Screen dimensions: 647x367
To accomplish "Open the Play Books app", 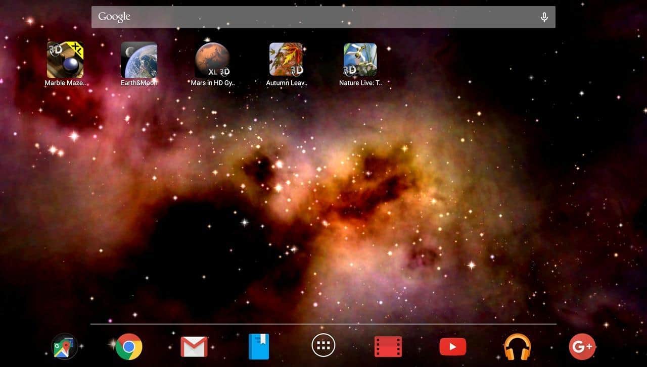I will pyautogui.click(x=259, y=346).
